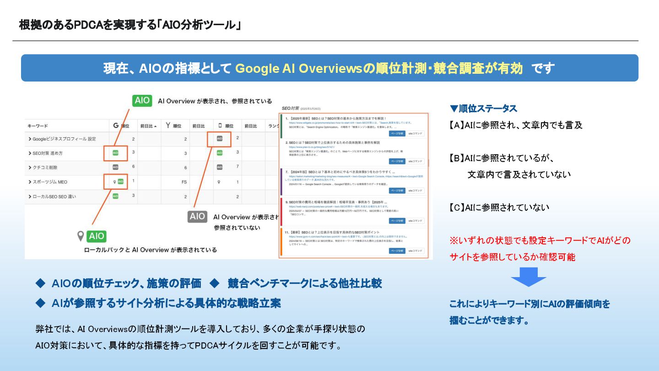
Task: Click text 【A】AIに参照され、文章内でも言及
Action: tap(516, 125)
